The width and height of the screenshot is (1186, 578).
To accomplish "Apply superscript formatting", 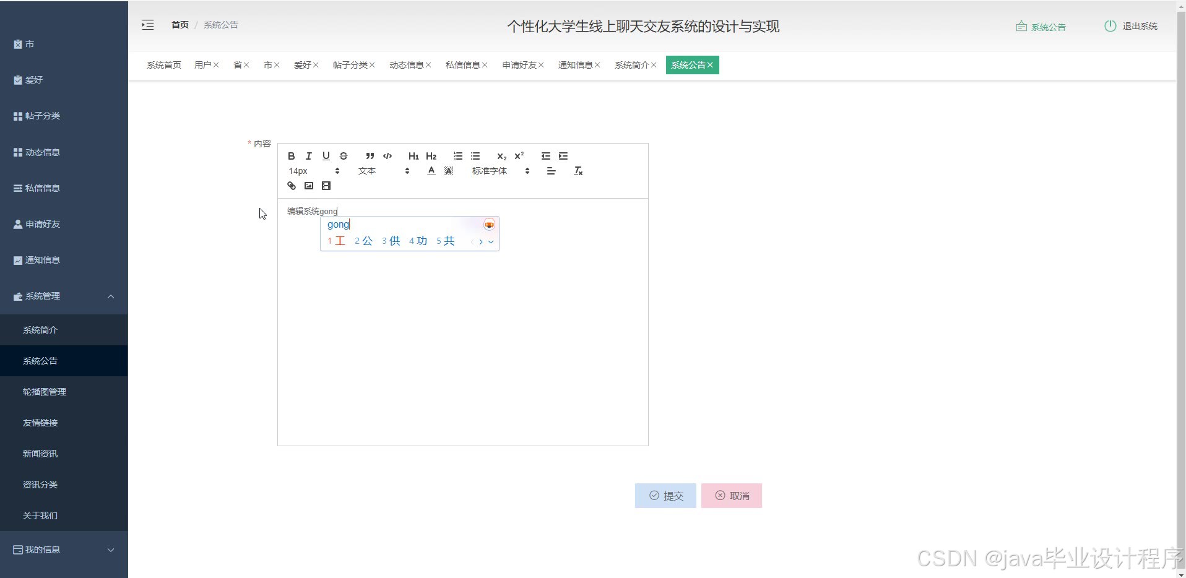I will pos(519,156).
